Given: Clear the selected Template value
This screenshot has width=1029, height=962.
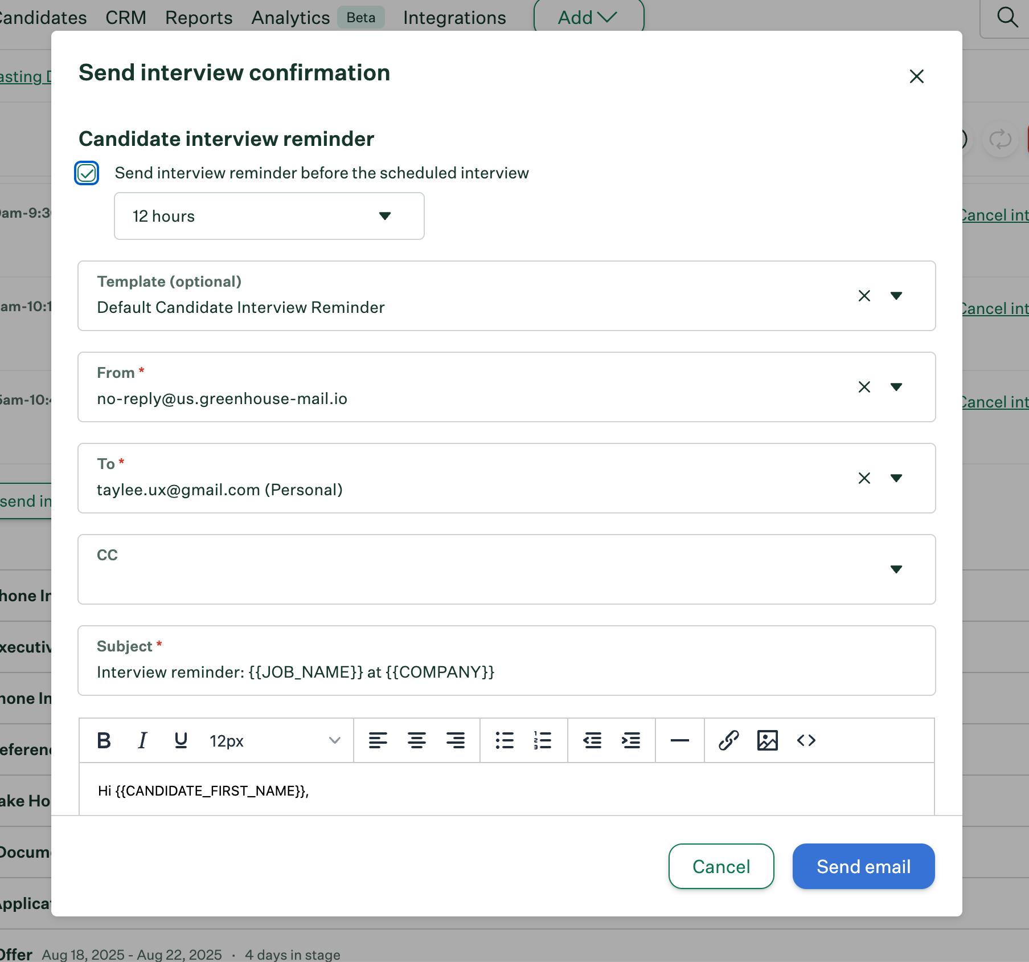Looking at the screenshot, I should 864,296.
